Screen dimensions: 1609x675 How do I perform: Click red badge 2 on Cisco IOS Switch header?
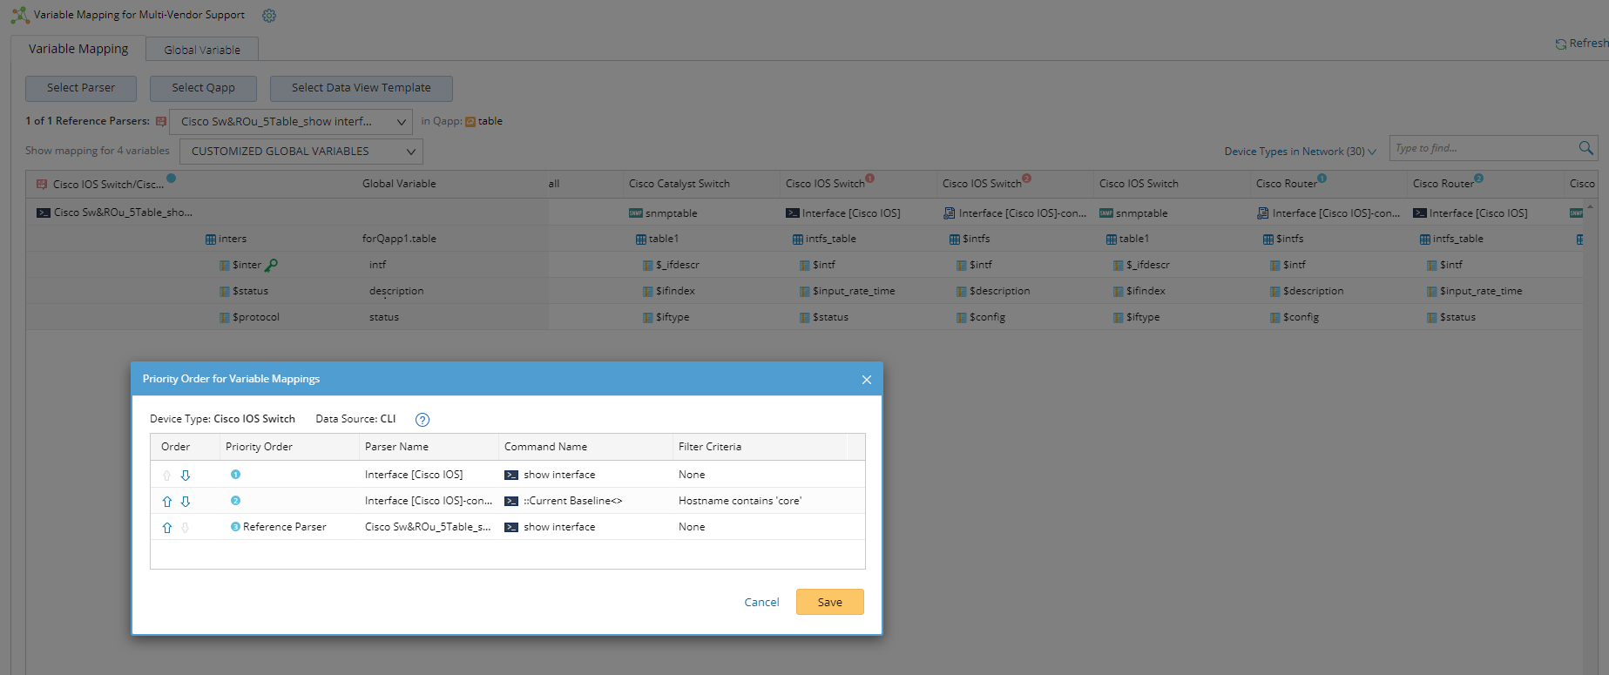tap(1026, 179)
